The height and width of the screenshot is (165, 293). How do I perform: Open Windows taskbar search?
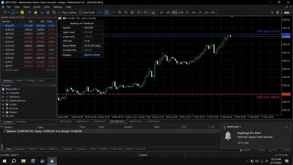pyautogui.click(x=14, y=161)
